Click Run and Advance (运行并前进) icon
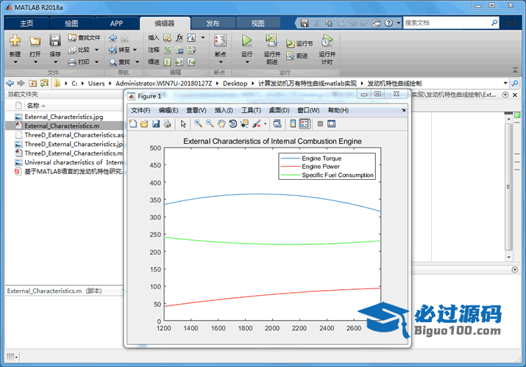 pos(271,41)
